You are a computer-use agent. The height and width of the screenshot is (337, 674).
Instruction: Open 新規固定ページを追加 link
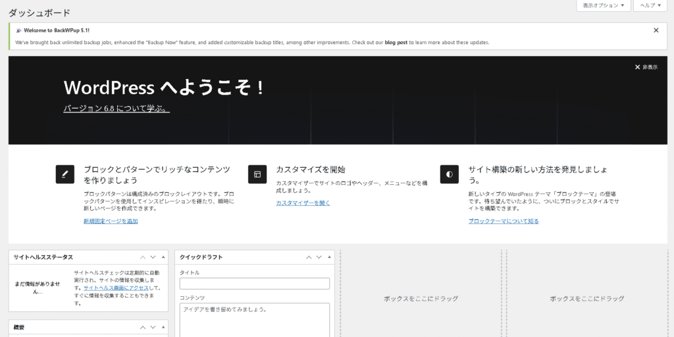[x=111, y=221]
